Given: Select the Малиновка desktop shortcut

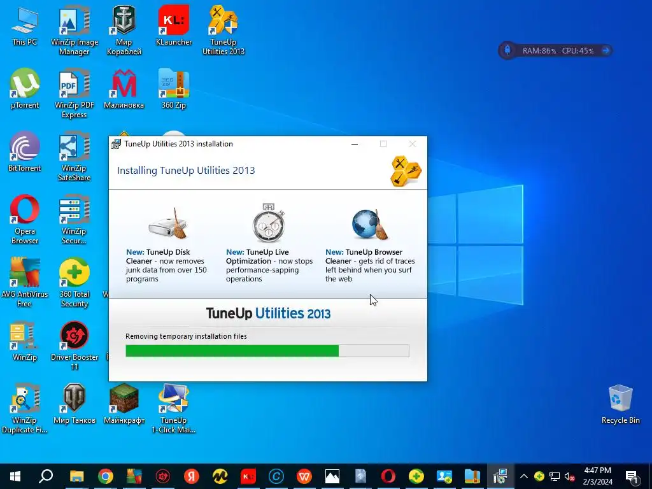Looking at the screenshot, I should click(x=124, y=89).
